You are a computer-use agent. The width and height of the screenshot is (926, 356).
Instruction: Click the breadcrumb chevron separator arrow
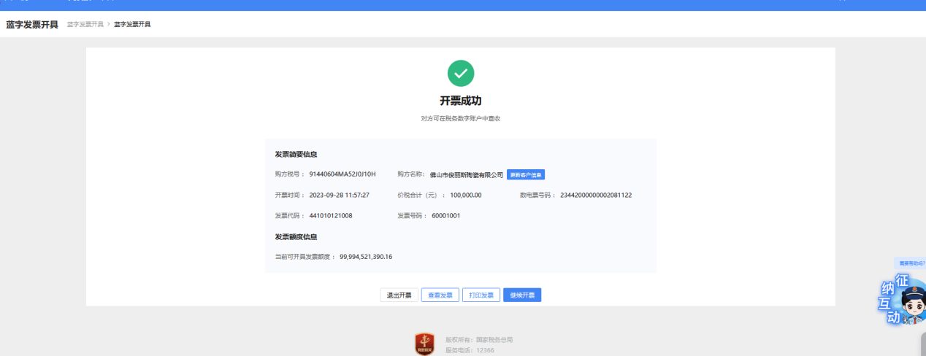109,25
